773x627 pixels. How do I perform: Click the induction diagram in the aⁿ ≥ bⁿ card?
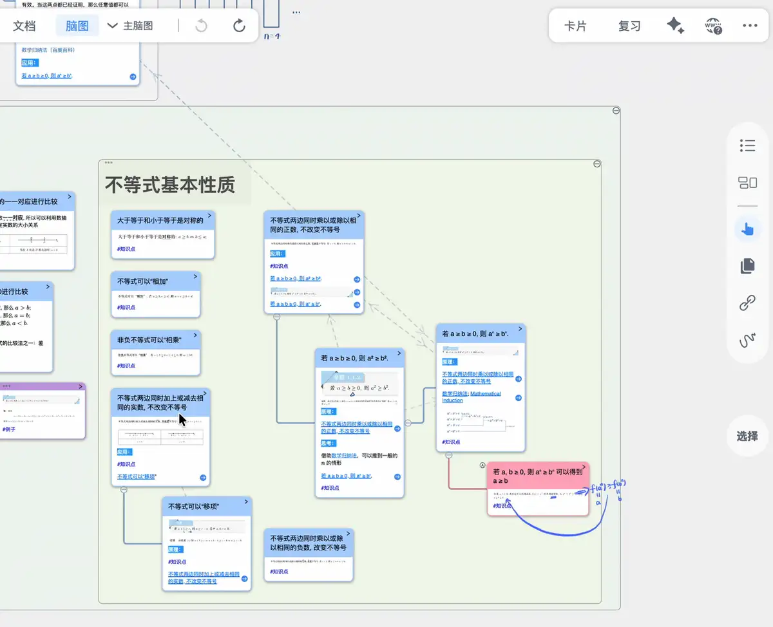(x=481, y=422)
